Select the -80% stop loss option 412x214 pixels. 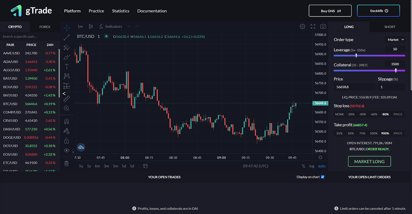385,114
